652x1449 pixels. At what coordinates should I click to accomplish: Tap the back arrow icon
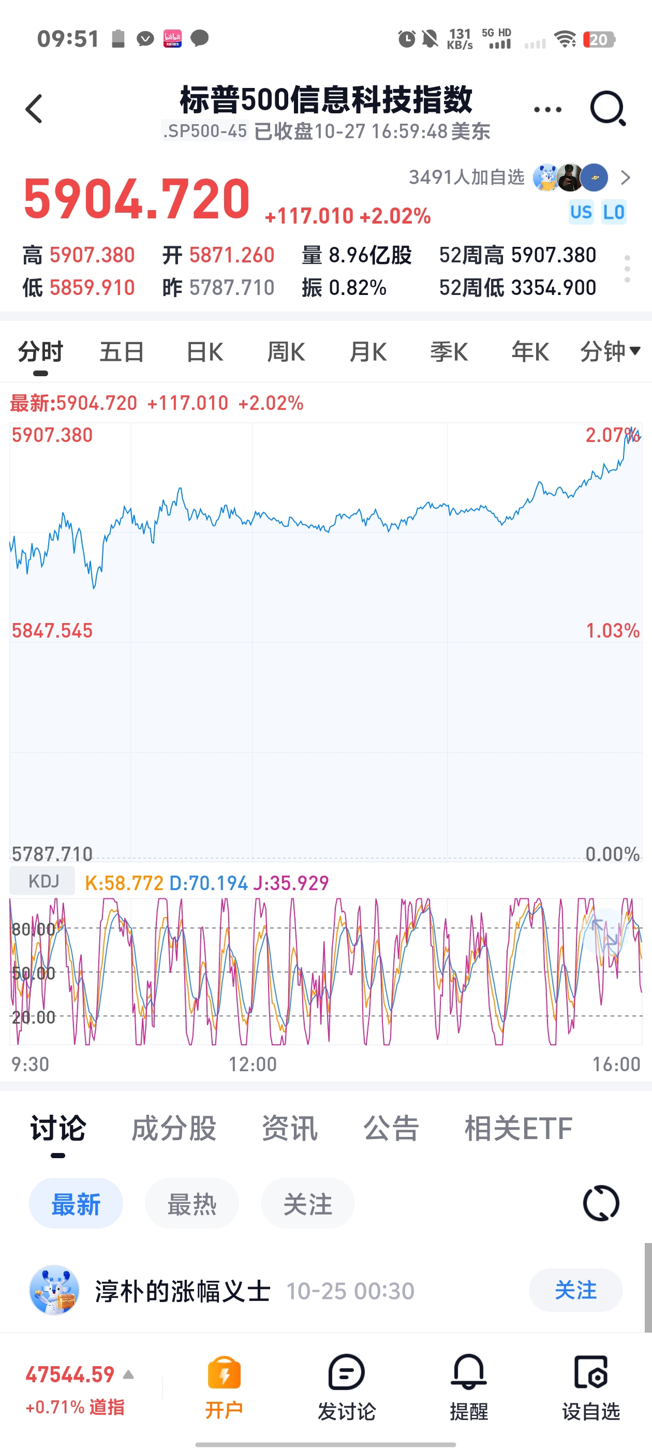[x=34, y=109]
